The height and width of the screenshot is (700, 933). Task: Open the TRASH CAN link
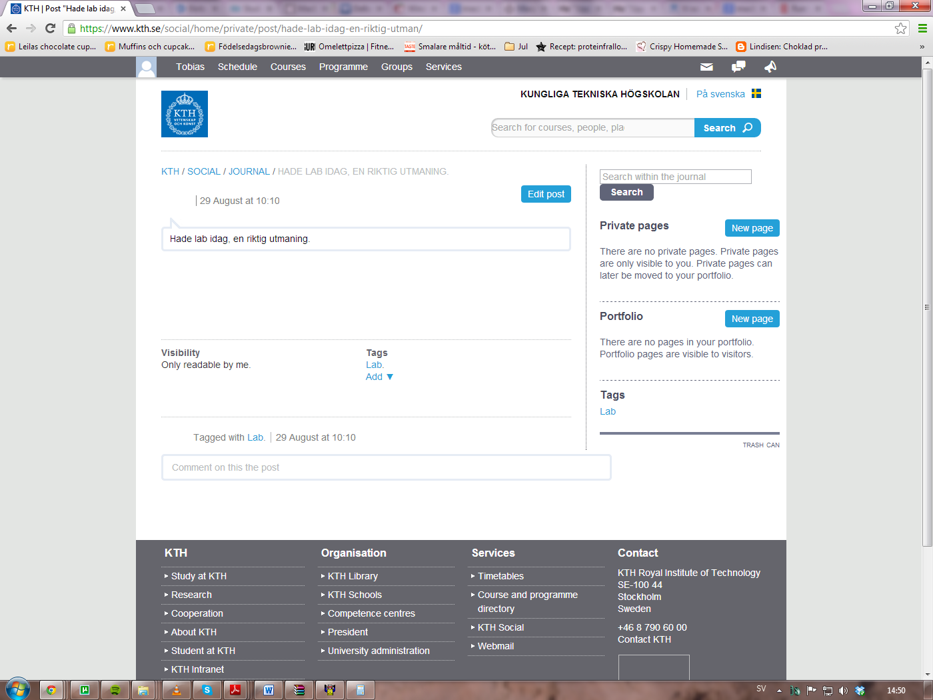[x=761, y=445]
